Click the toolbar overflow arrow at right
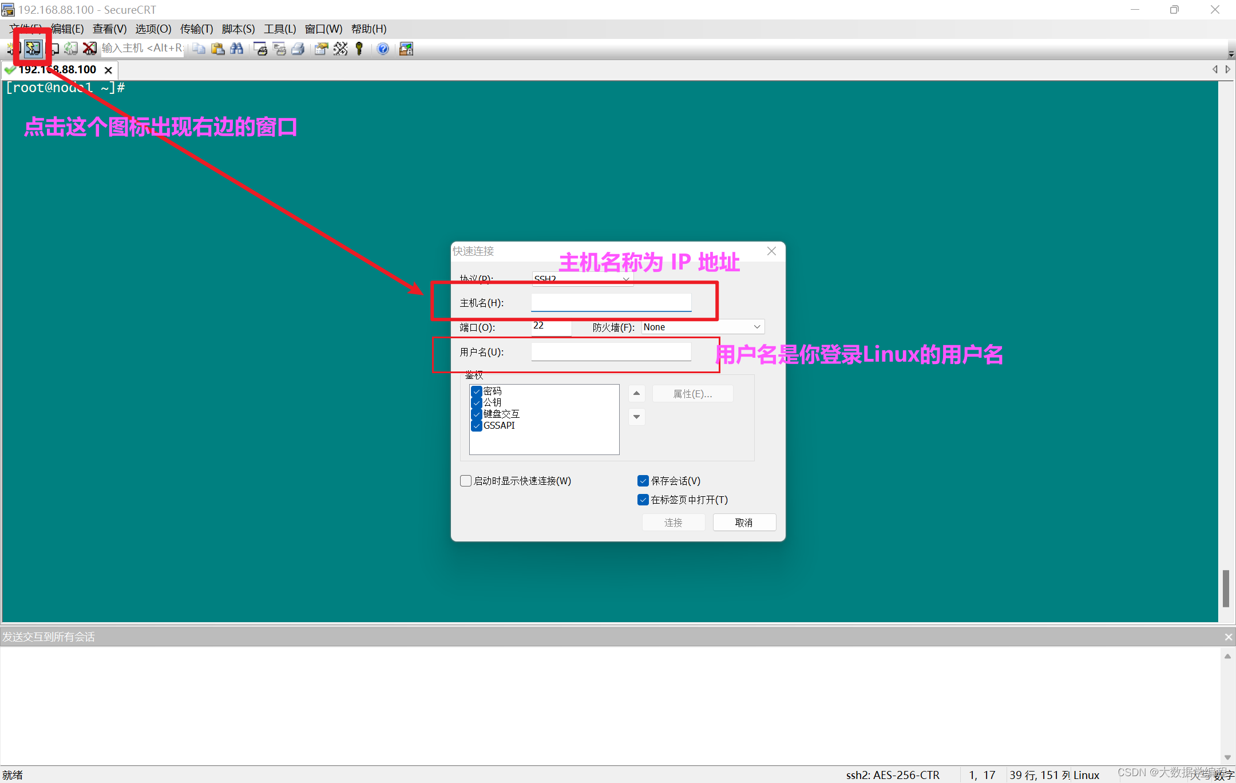The height and width of the screenshot is (783, 1236). (x=1231, y=54)
